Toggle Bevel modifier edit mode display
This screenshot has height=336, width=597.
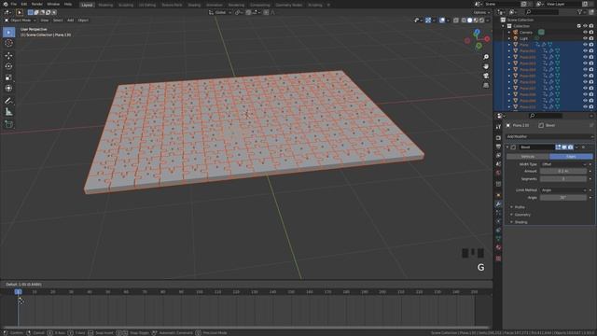click(558, 147)
